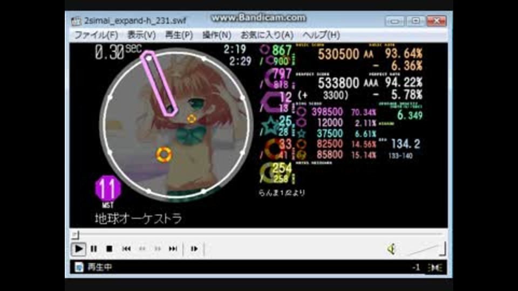
Task: Click the -1 status value
Action: 416,267
